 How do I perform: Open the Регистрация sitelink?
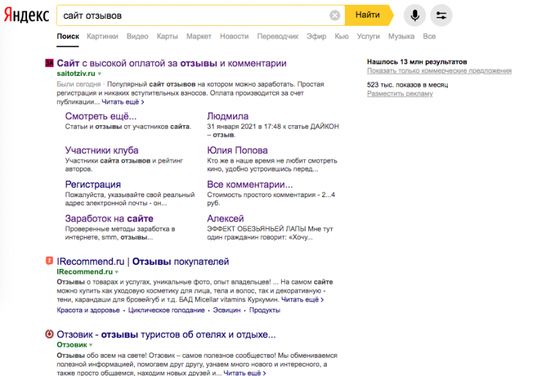pos(93,184)
